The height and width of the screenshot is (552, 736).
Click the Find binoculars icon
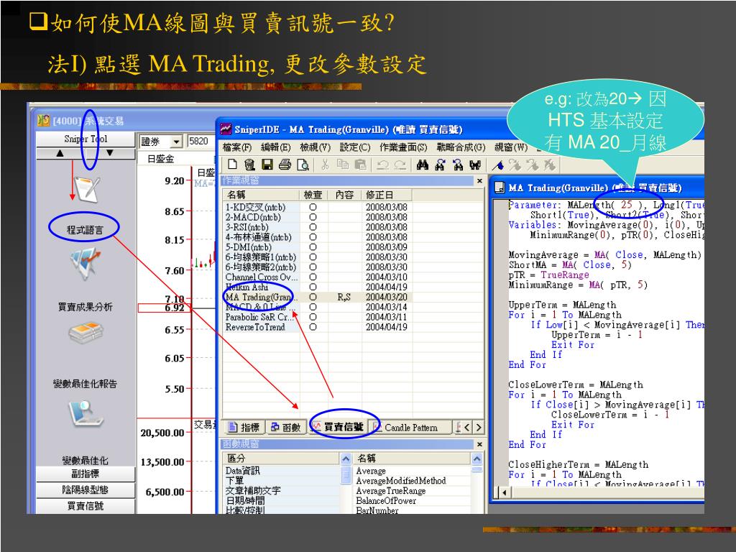pyautogui.click(x=423, y=165)
